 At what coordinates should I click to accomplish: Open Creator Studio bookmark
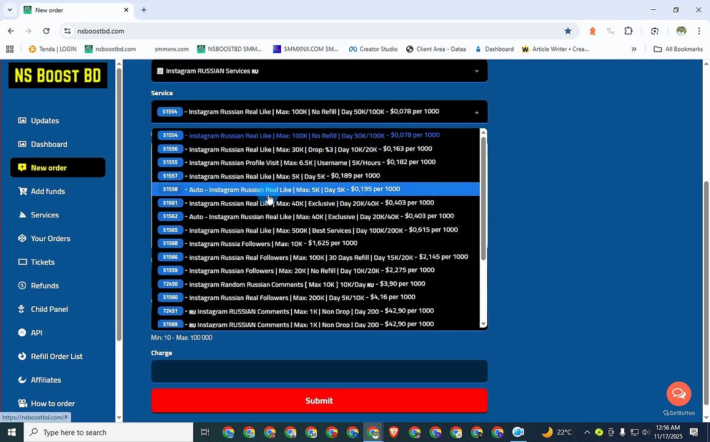pos(373,49)
